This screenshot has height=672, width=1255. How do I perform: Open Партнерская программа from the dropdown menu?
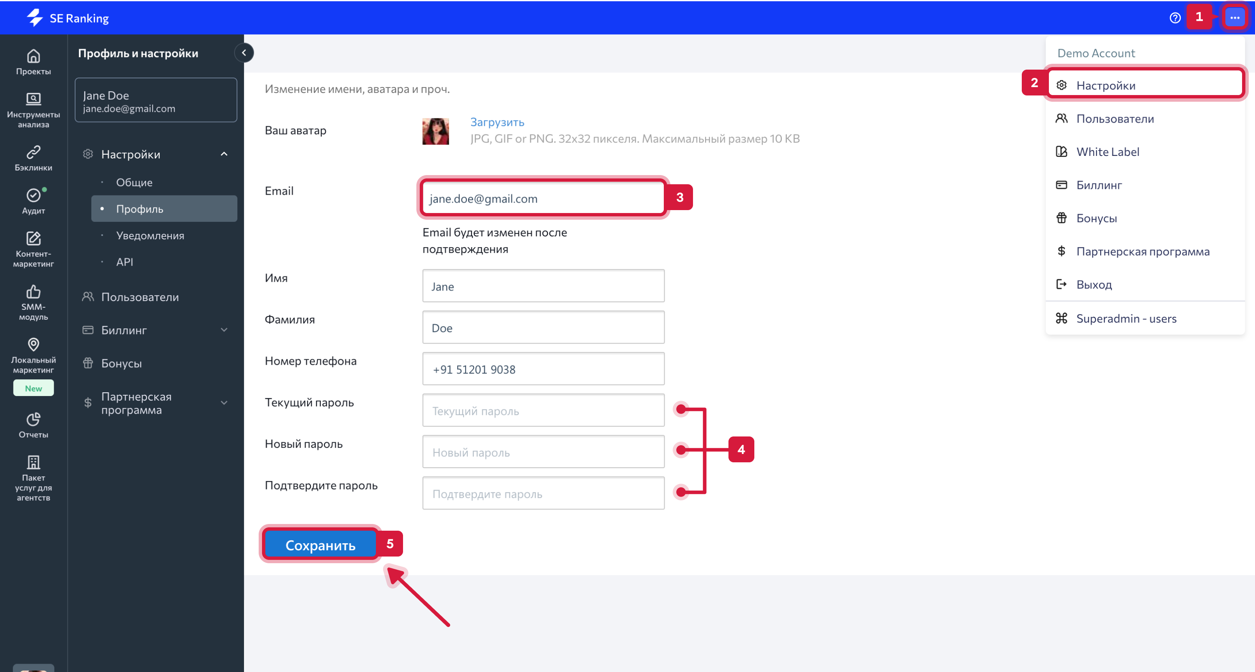[1145, 251]
